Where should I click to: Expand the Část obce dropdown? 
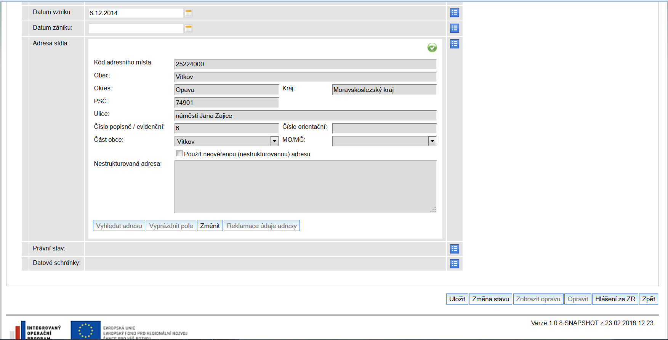(x=274, y=141)
